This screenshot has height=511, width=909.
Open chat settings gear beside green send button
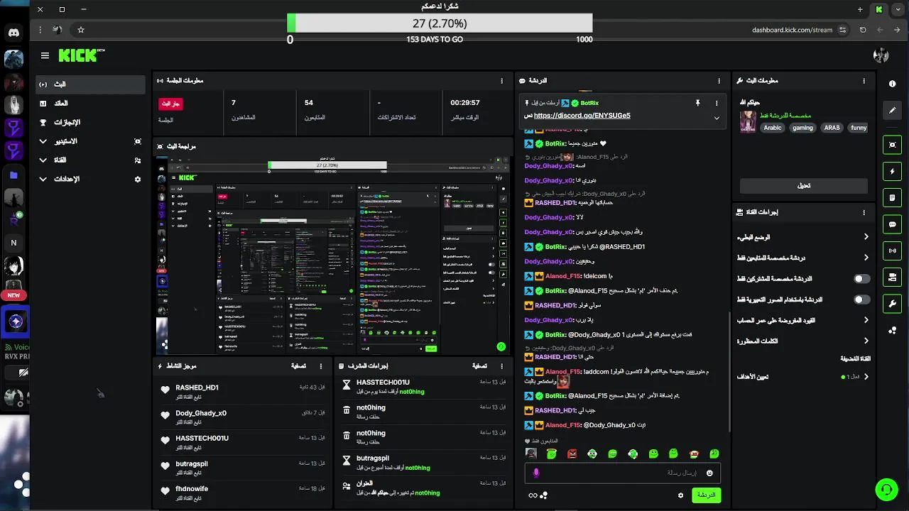(680, 495)
